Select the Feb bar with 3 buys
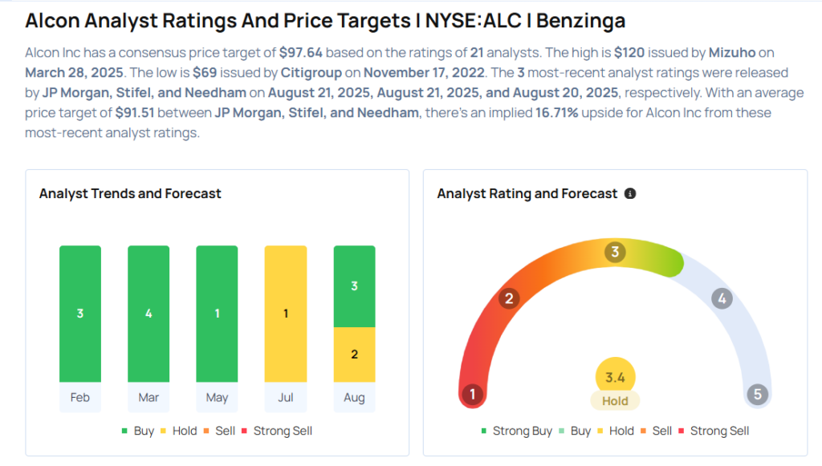Screen dimensions: 822x466 (x=80, y=314)
